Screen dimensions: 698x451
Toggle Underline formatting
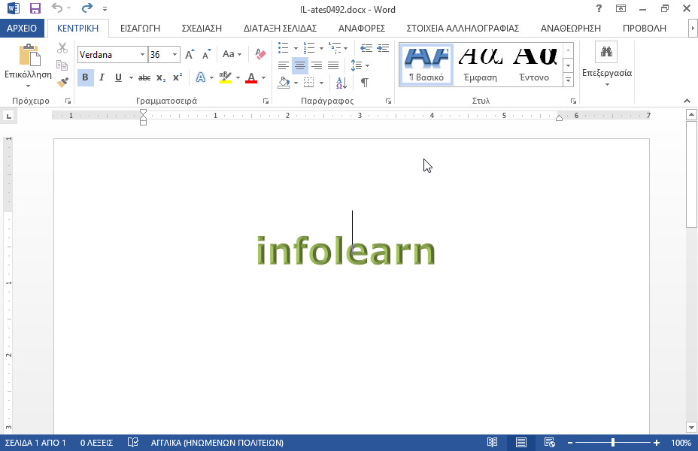coord(118,78)
